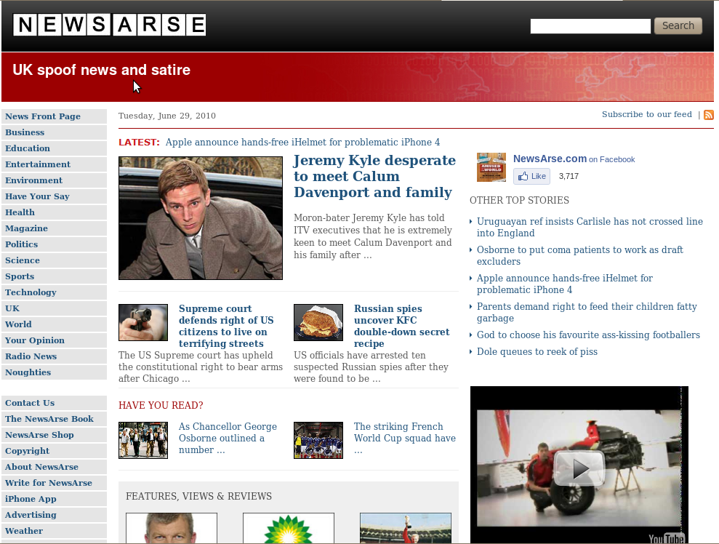Open As Chancellor George Osborne story
This screenshot has width=719, height=544.
pos(228,438)
